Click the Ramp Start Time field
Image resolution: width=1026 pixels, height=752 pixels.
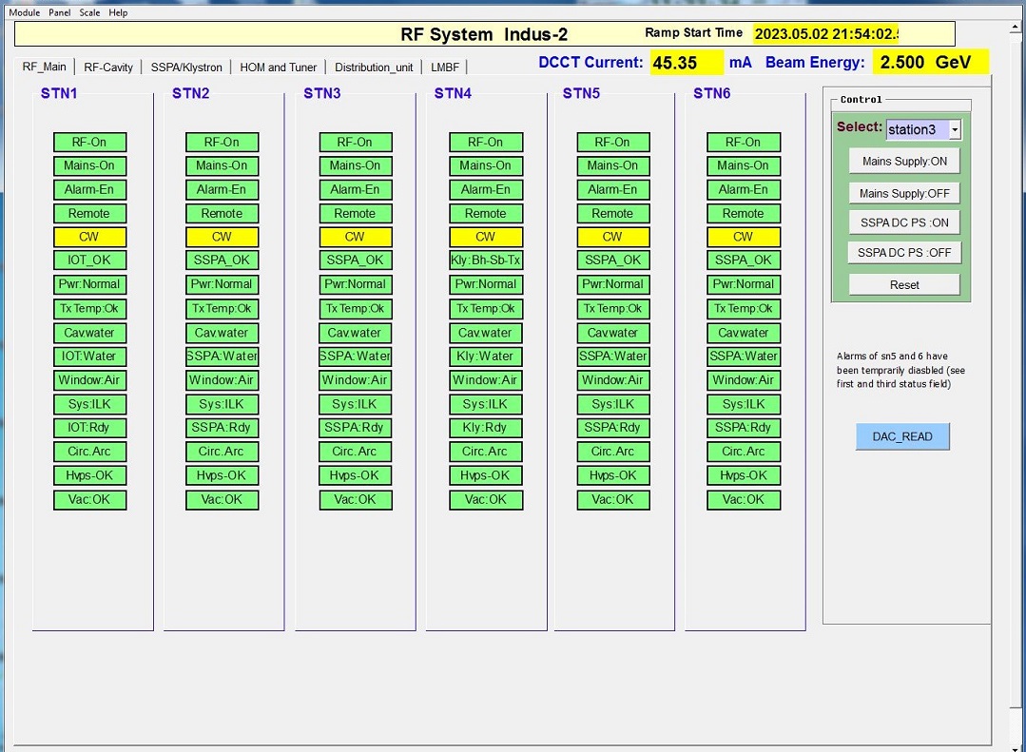(825, 33)
